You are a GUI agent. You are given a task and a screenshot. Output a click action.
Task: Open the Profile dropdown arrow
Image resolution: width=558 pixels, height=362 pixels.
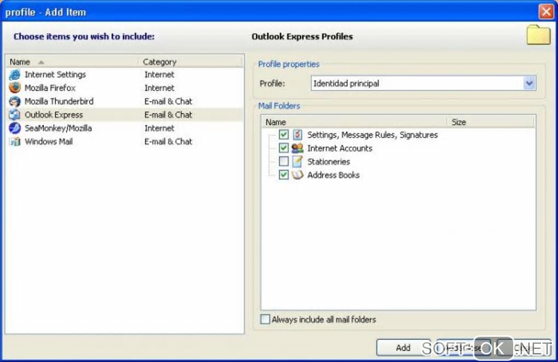pyautogui.click(x=529, y=84)
